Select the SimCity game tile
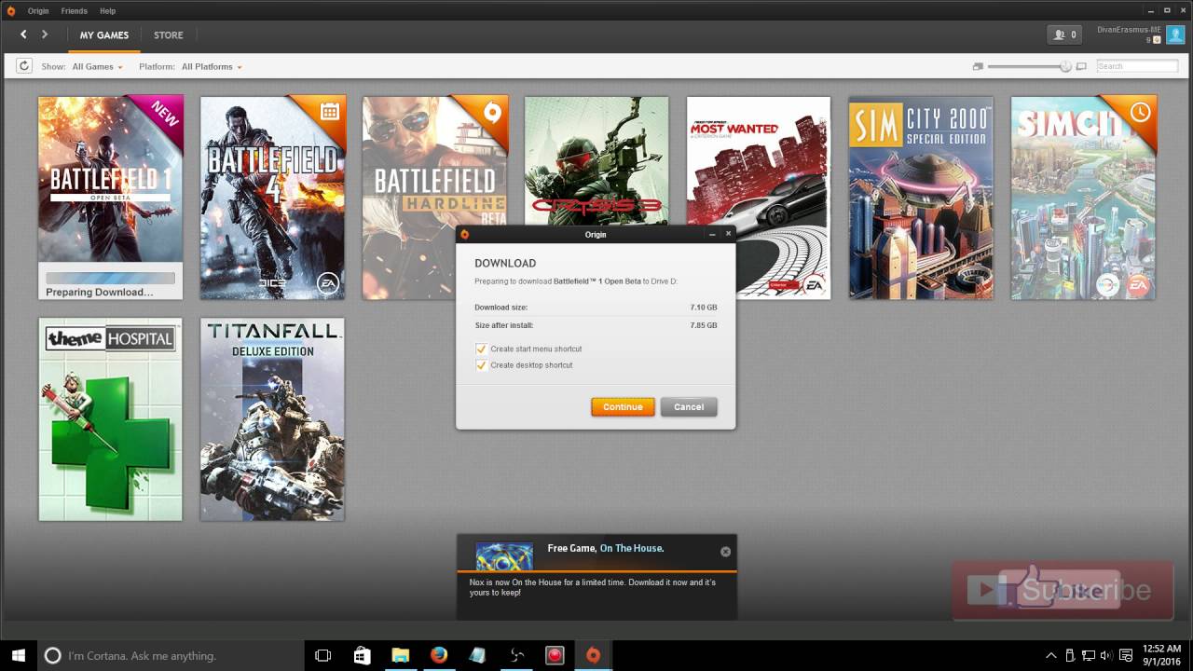Screen dimensions: 1193x671 [x=1083, y=197]
